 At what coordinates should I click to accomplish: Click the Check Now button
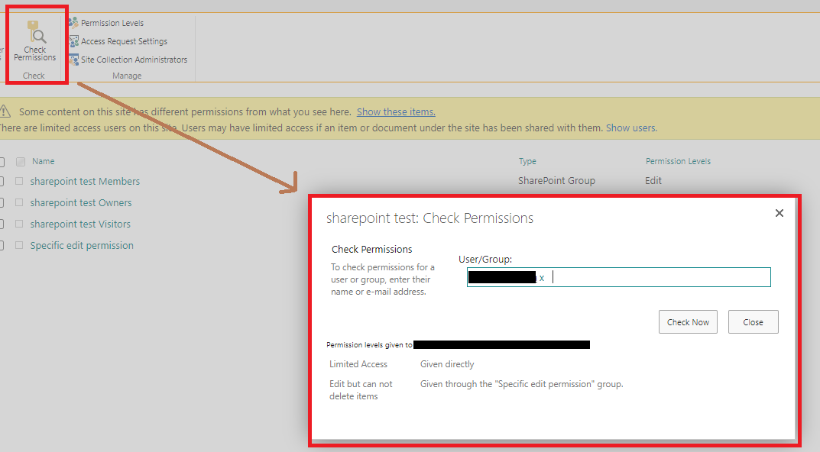point(688,322)
